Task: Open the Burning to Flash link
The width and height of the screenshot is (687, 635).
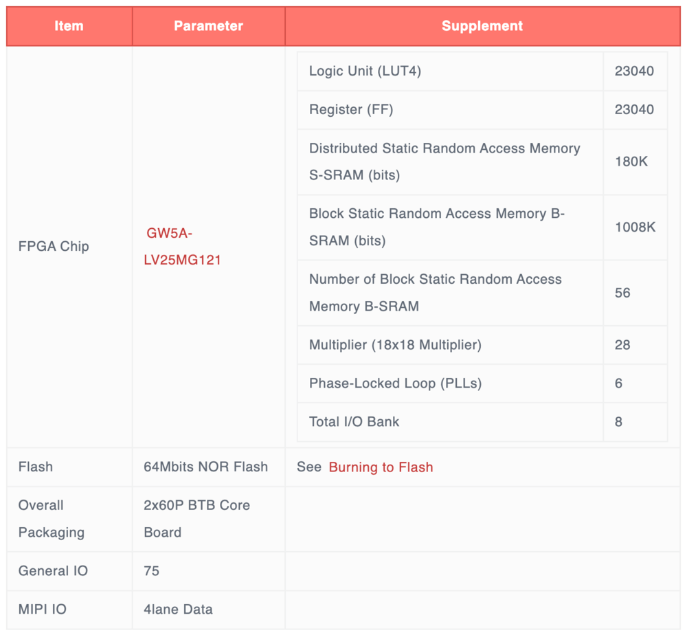Action: [x=381, y=467]
